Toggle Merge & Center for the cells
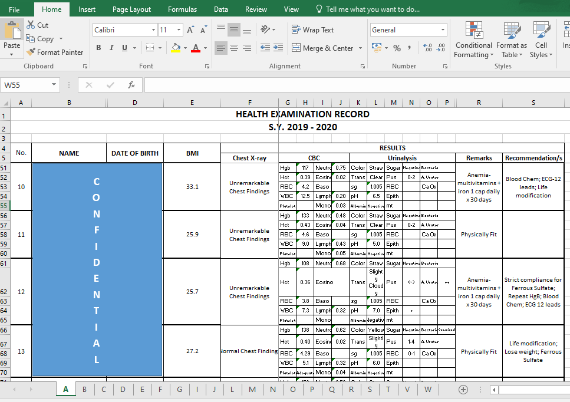 click(322, 48)
